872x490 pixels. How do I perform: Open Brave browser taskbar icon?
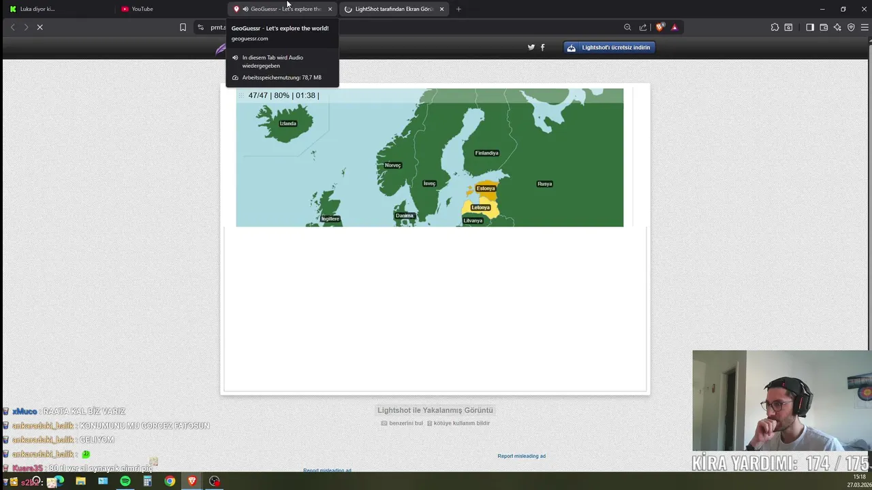pyautogui.click(x=192, y=481)
